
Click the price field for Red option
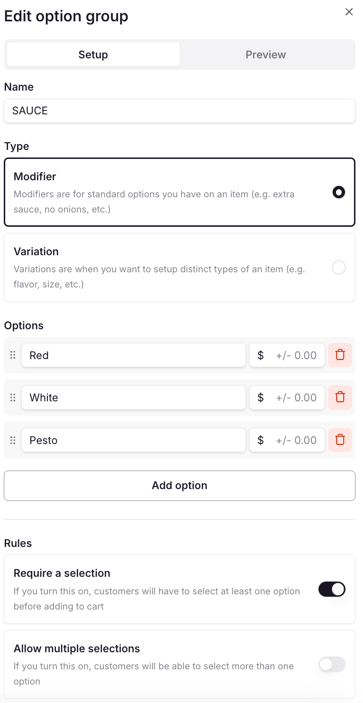(288, 355)
